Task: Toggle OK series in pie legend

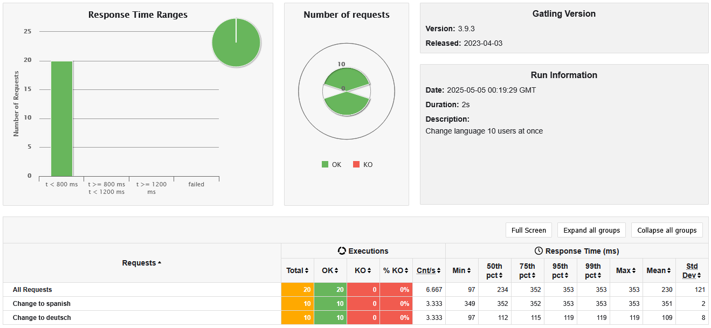Action: tap(332, 165)
